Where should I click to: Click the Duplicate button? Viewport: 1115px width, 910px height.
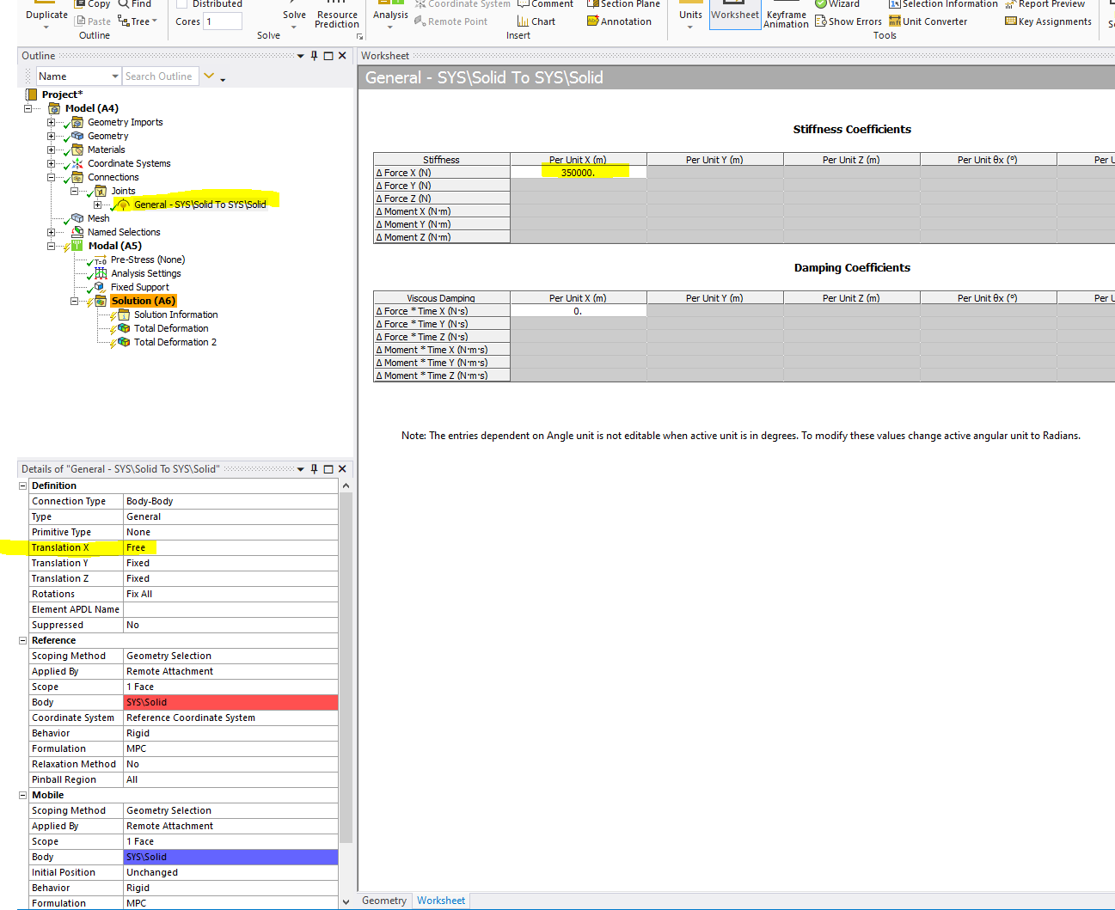46,15
